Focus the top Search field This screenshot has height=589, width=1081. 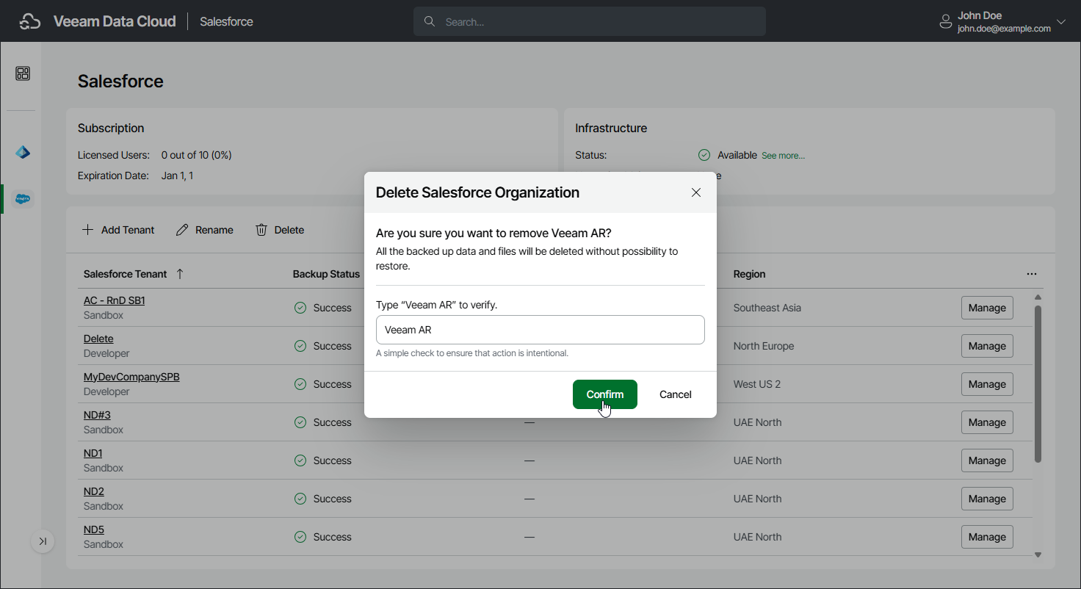coord(590,21)
